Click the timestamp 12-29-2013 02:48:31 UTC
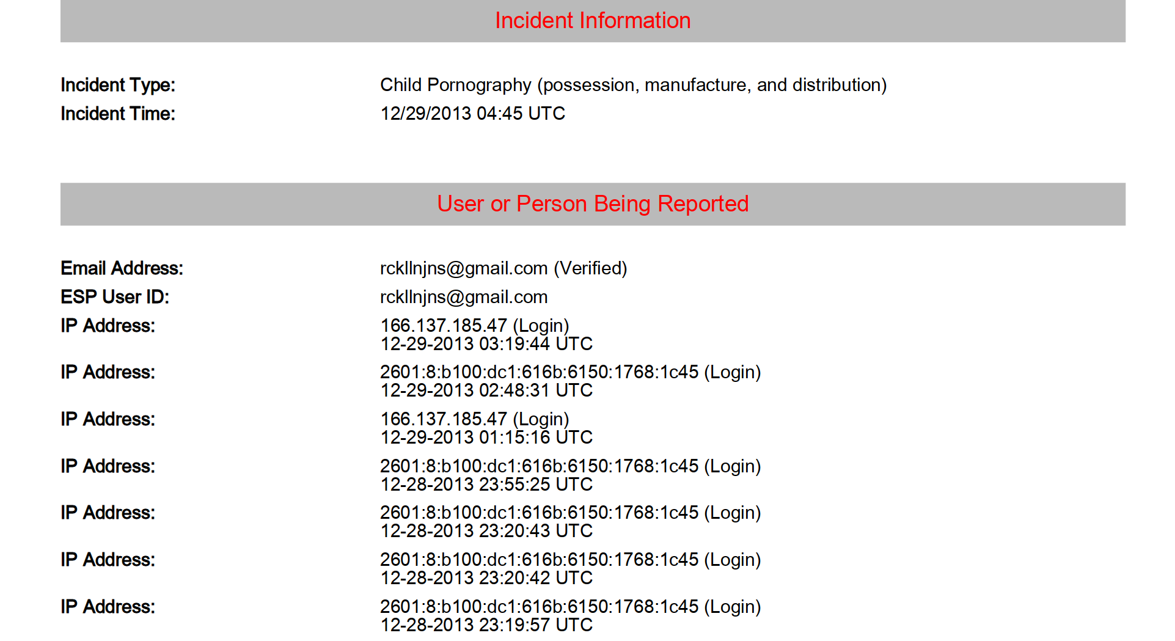The width and height of the screenshot is (1175, 641). point(486,390)
